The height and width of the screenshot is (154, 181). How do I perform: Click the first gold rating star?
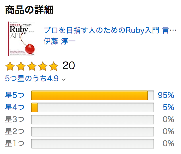point(10,66)
